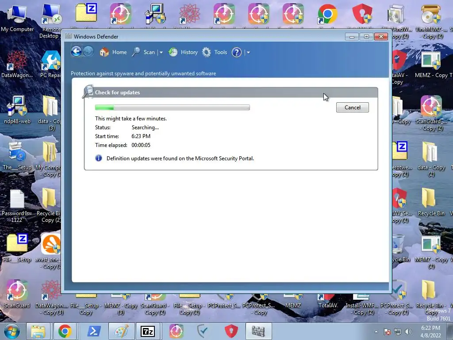Click the network tray icon
The image size is (453, 340).
pyautogui.click(x=398, y=332)
